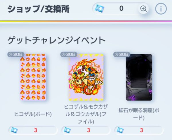Tap the ticket icon beside the balance
Viewport: 172px width, 140px height.
[x=99, y=9]
